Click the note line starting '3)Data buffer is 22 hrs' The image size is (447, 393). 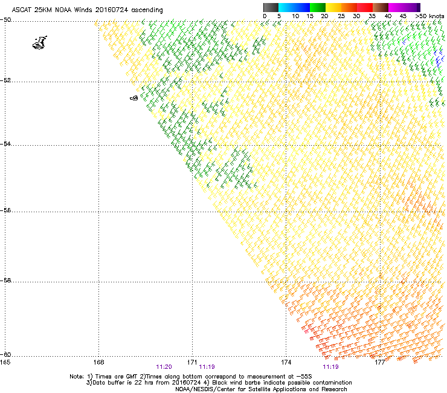[x=219, y=383]
